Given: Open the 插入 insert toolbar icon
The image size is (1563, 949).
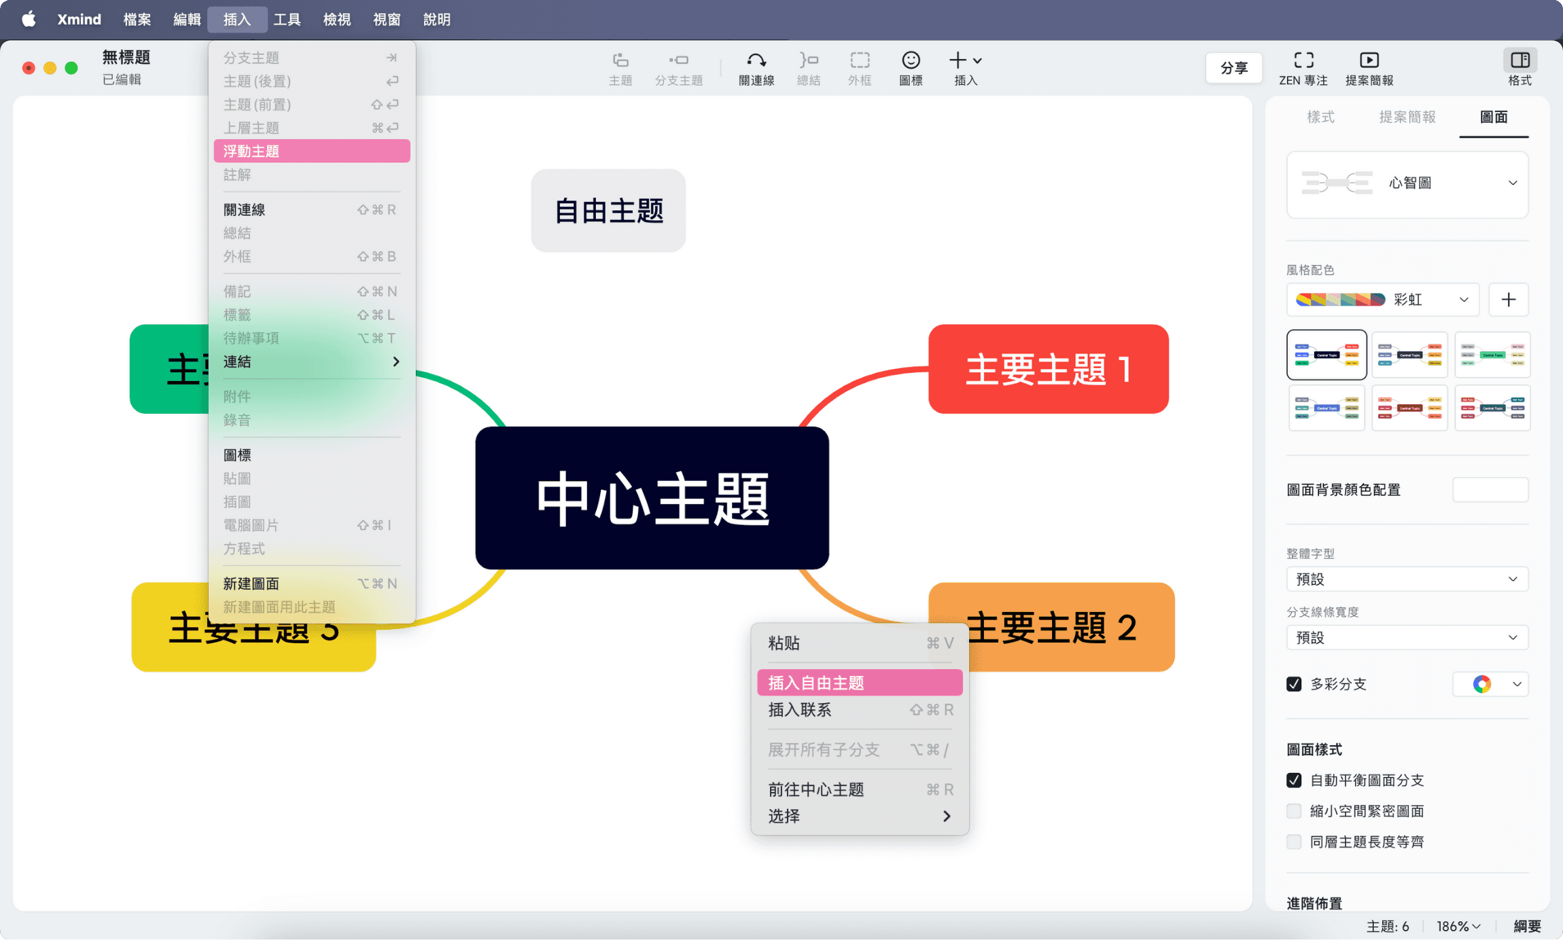Looking at the screenshot, I should point(965,68).
